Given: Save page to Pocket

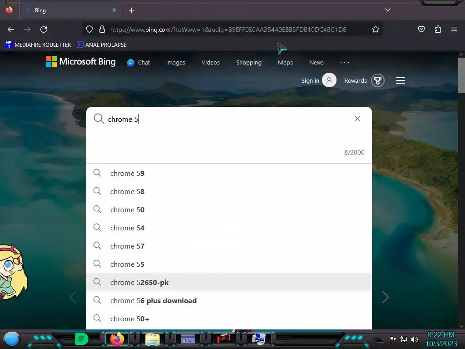Looking at the screenshot, I should (x=421, y=30).
